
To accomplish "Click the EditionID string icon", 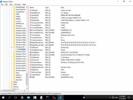I will tap(30, 48).
